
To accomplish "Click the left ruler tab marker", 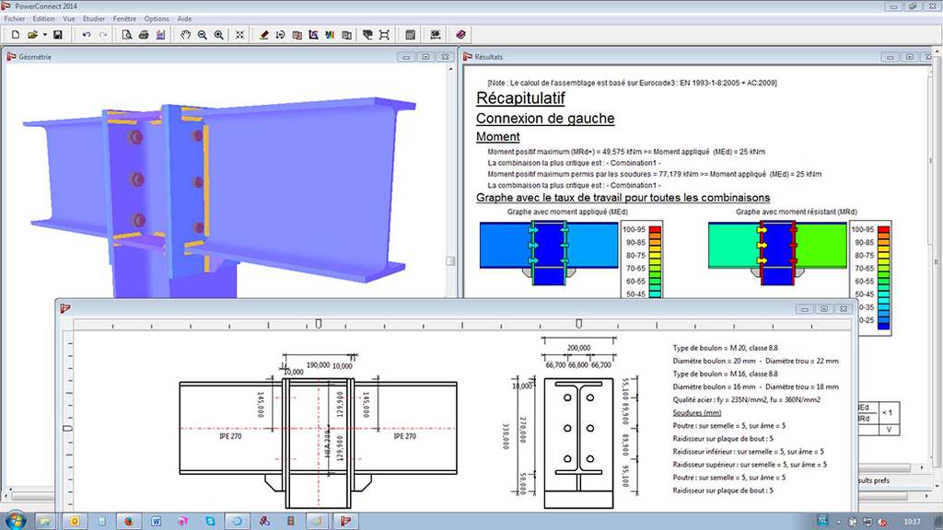I will pyautogui.click(x=318, y=324).
